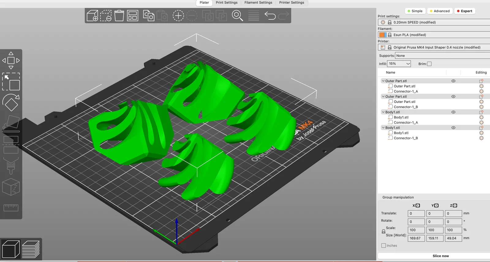The image size is (490, 262).
Task: Select the Cut tool
Action: point(11,145)
